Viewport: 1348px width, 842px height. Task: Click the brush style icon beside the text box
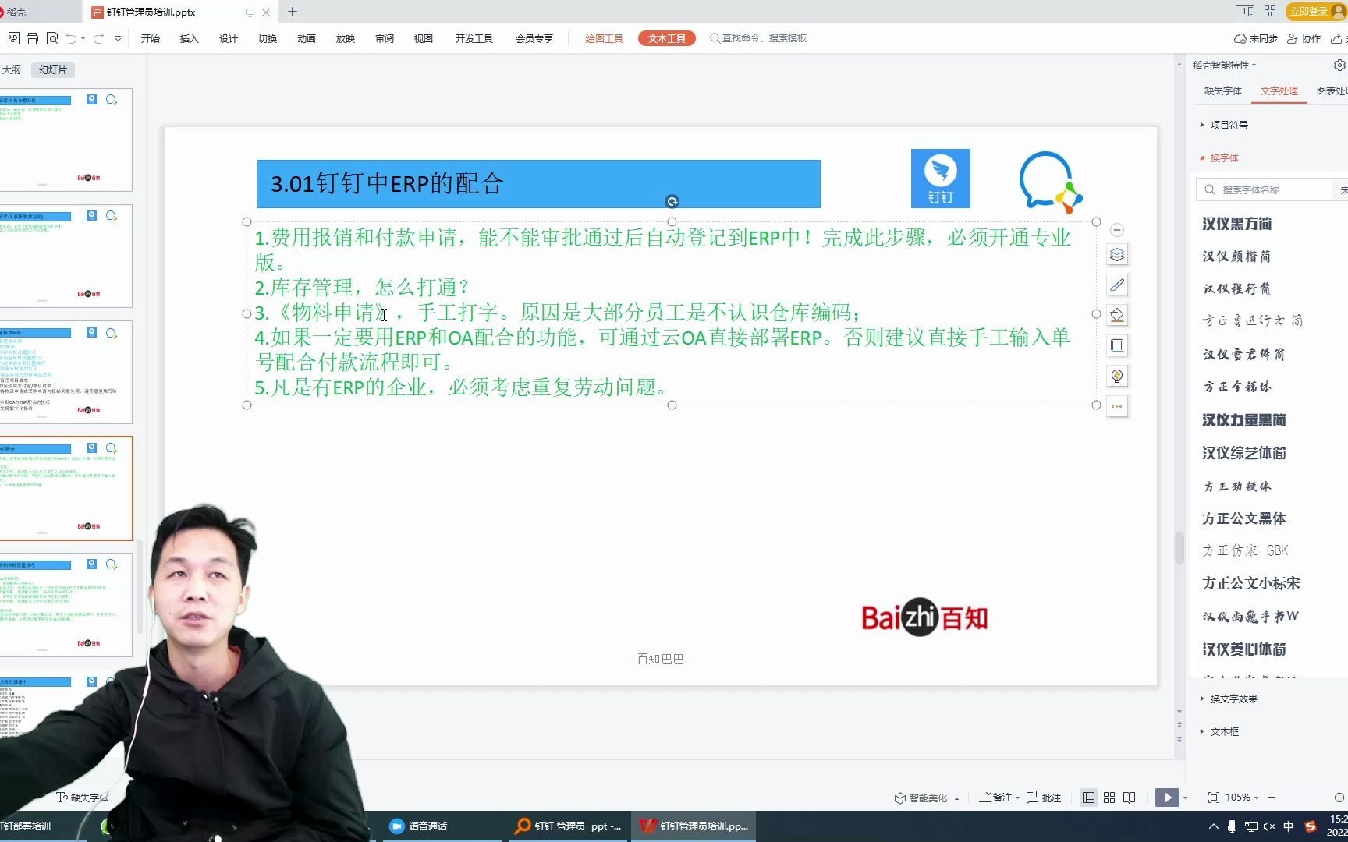click(x=1117, y=285)
